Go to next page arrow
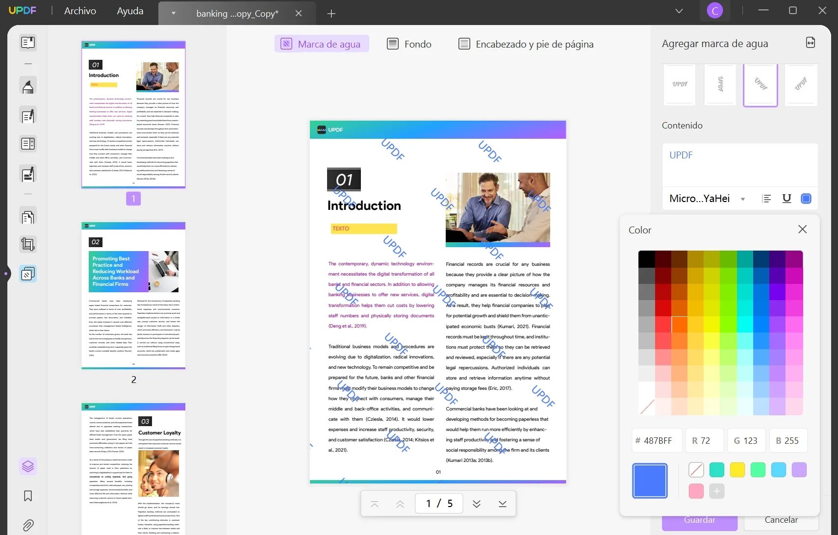This screenshot has width=838, height=535. click(x=477, y=504)
